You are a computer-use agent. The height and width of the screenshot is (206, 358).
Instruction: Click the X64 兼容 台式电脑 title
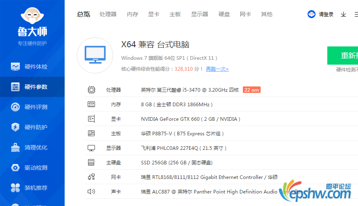click(155, 44)
